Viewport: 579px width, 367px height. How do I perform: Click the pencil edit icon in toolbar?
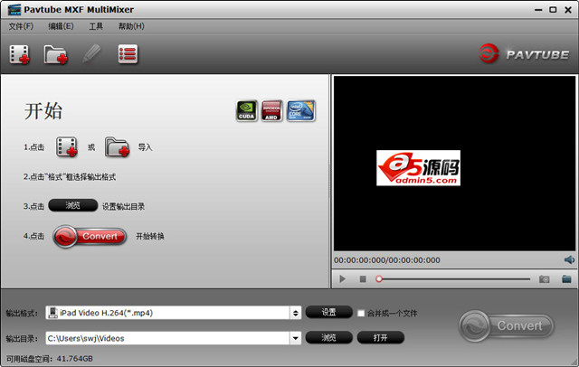[x=91, y=54]
